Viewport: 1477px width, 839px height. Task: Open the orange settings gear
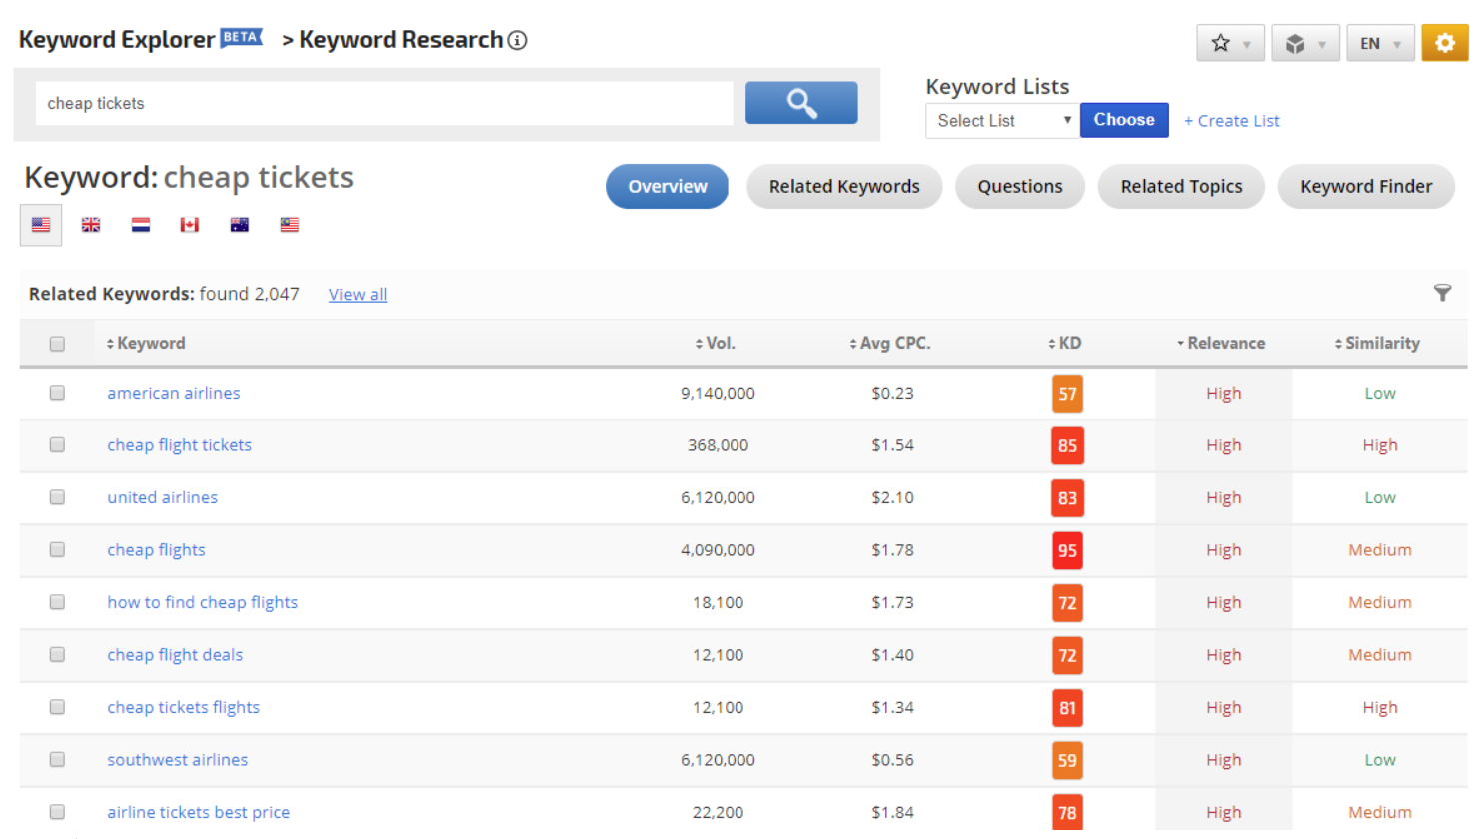click(x=1444, y=43)
